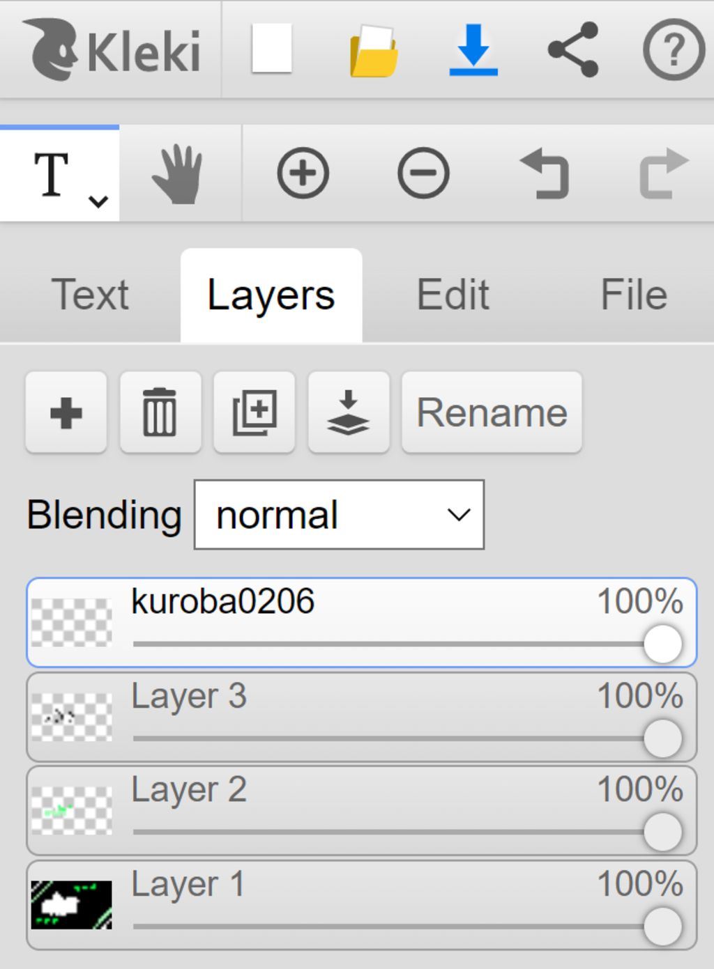Expand the Text tool chevron
This screenshot has height=969, width=714.
(x=98, y=201)
